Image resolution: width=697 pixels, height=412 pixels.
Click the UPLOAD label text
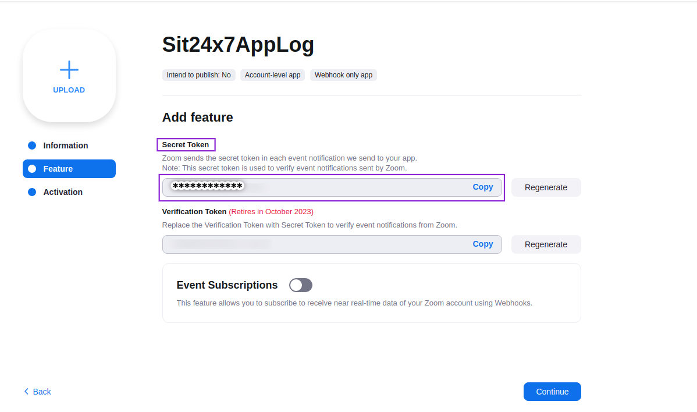[x=69, y=90]
